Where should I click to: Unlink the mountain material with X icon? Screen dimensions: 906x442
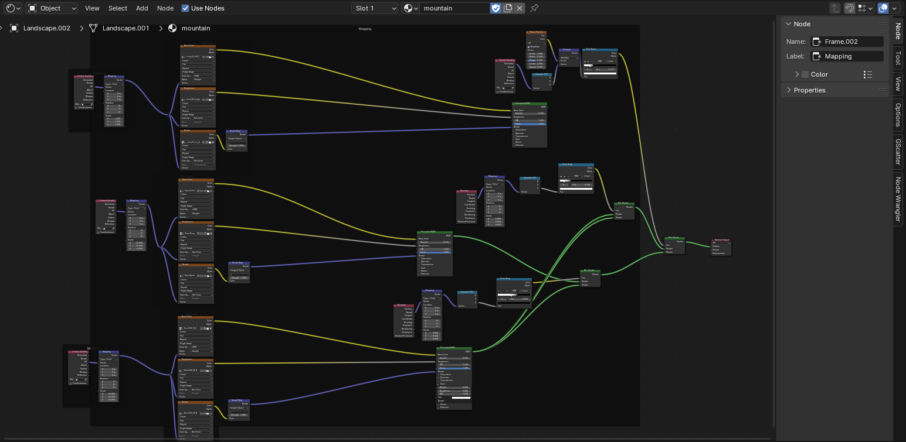520,8
